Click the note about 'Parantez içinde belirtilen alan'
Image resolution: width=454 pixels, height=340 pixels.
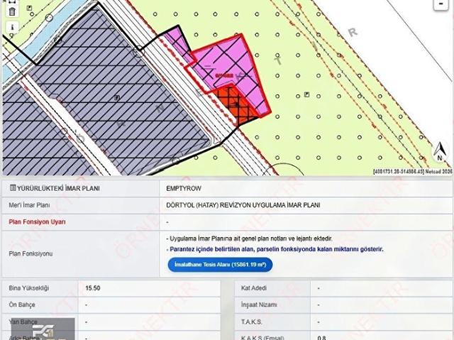click(275, 249)
